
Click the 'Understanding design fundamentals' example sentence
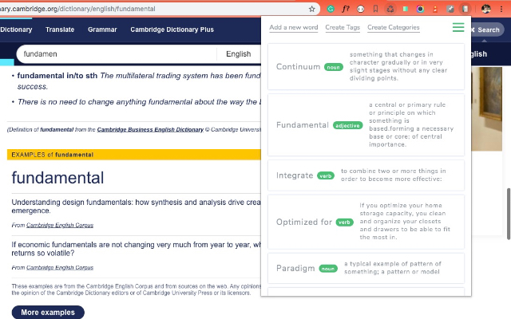click(x=136, y=207)
